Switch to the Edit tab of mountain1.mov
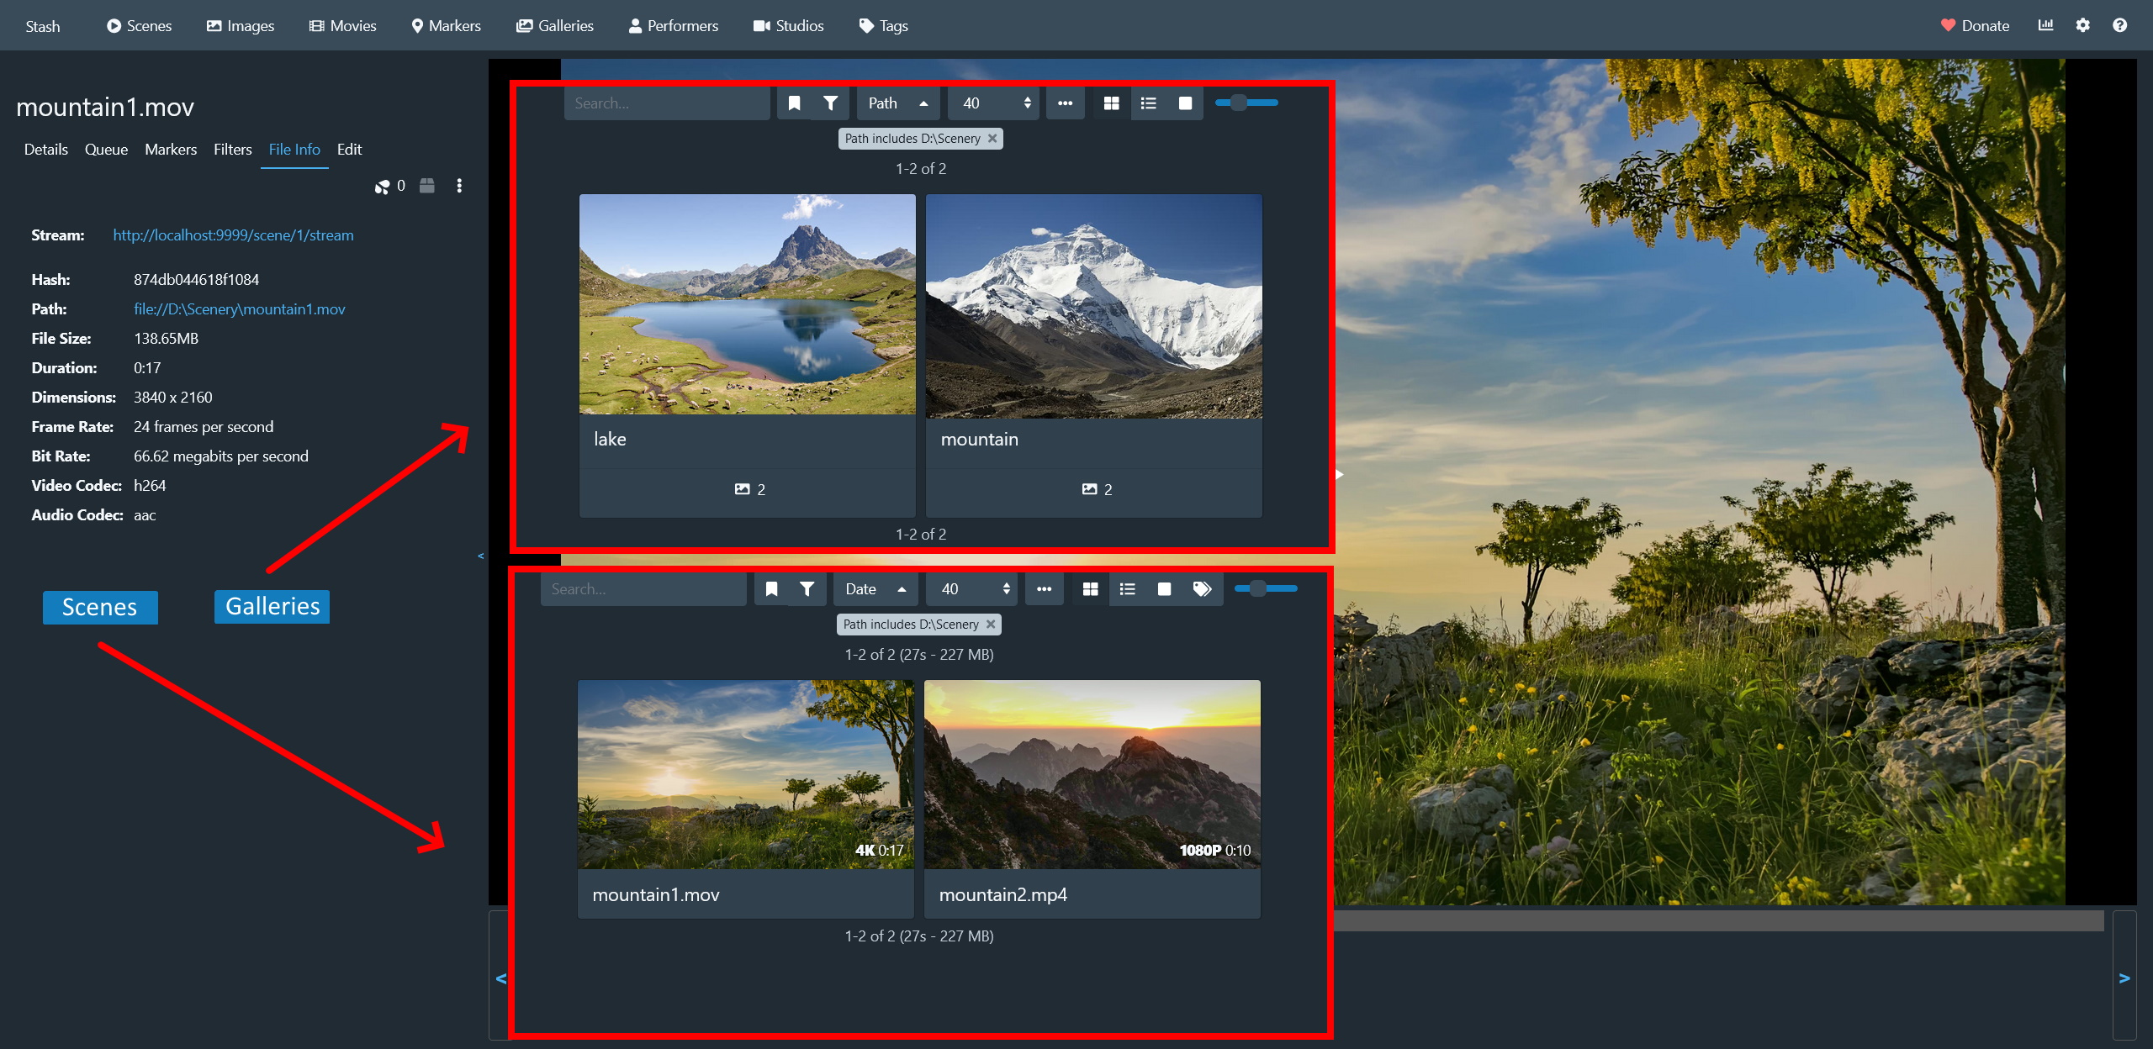Viewport: 2153px width, 1049px height. [349, 149]
